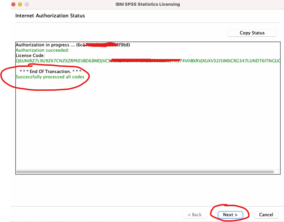
Task: Click 'Authorization succeeded:' text line
Action: click(x=42, y=50)
